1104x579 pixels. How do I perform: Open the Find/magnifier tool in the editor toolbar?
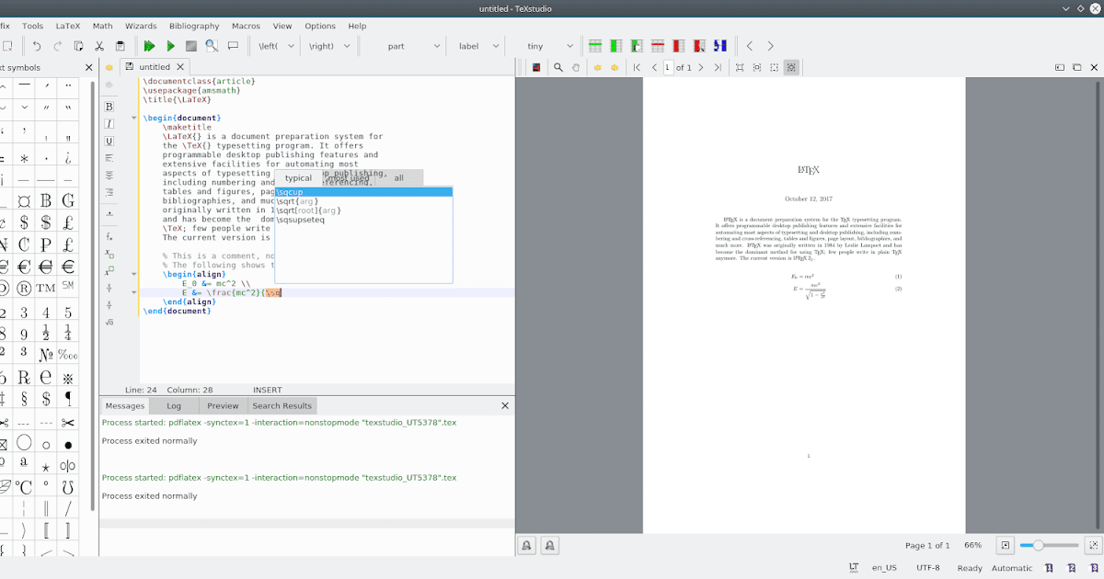[211, 45]
